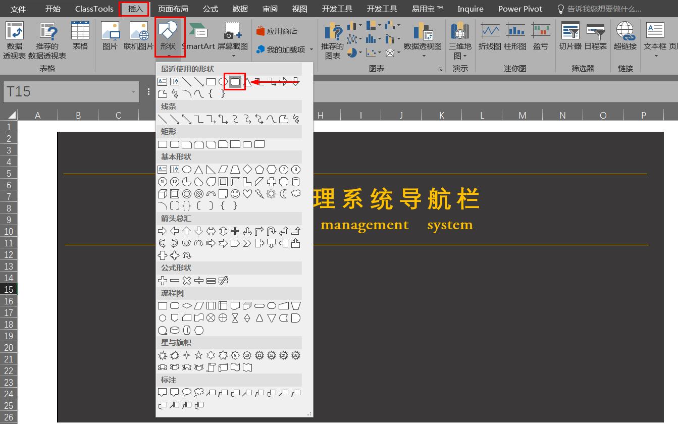The image size is (678, 424).
Task: Switch to the 开始 Home tab
Action: tap(53, 9)
